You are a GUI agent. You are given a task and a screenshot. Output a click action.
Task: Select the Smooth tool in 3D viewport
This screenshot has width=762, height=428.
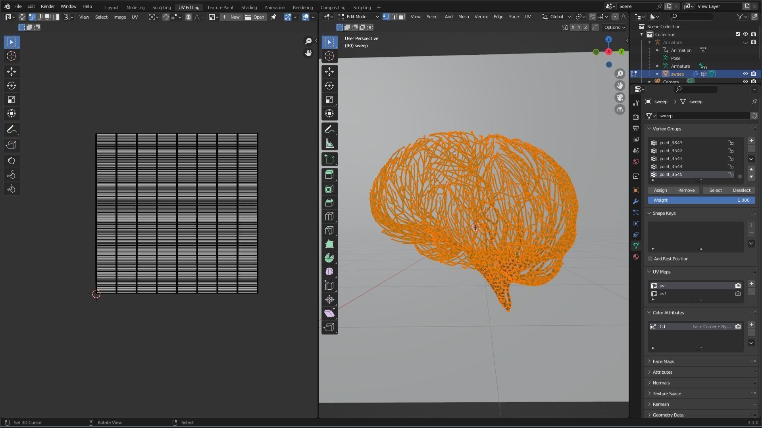tap(329, 272)
